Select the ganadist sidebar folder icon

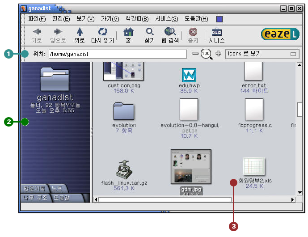55,79
